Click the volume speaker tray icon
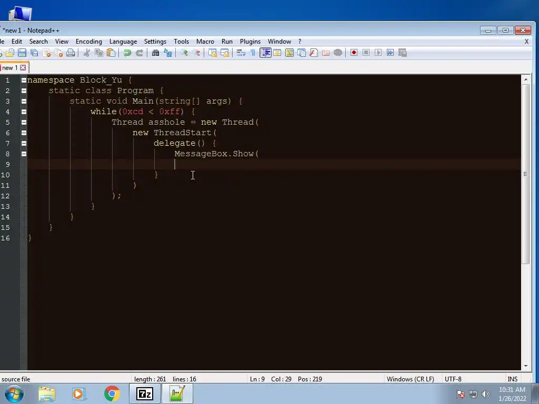 click(485, 394)
